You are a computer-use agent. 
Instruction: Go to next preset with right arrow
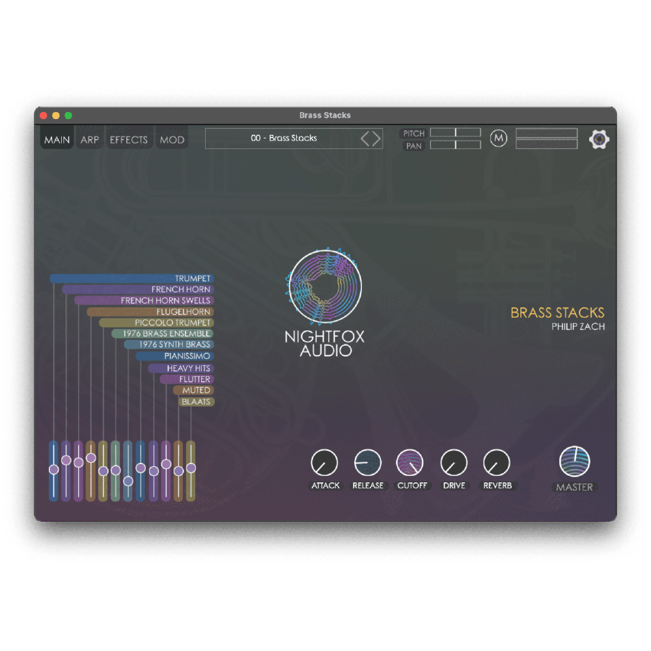pyautogui.click(x=376, y=139)
